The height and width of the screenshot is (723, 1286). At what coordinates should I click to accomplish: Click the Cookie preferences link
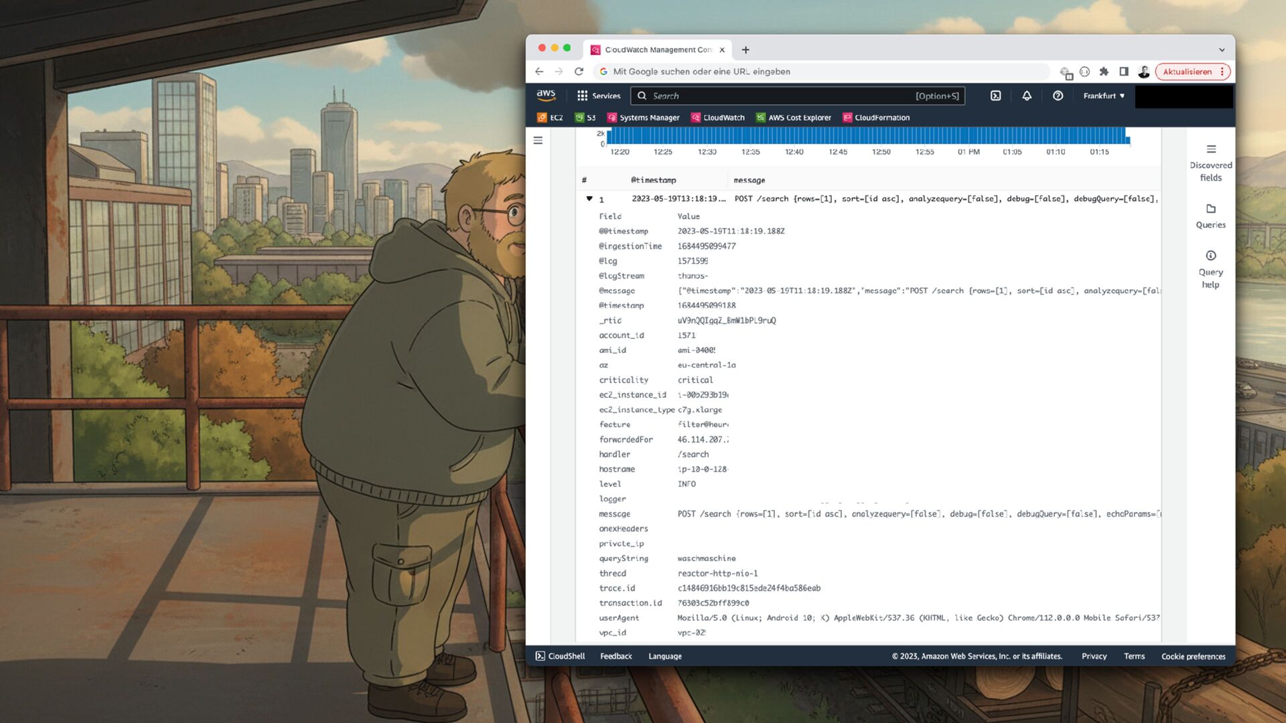pyautogui.click(x=1193, y=656)
